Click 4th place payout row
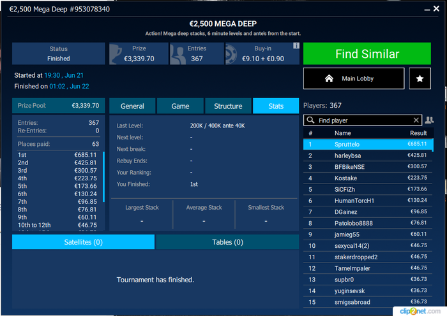The image size is (447, 316). [57, 178]
